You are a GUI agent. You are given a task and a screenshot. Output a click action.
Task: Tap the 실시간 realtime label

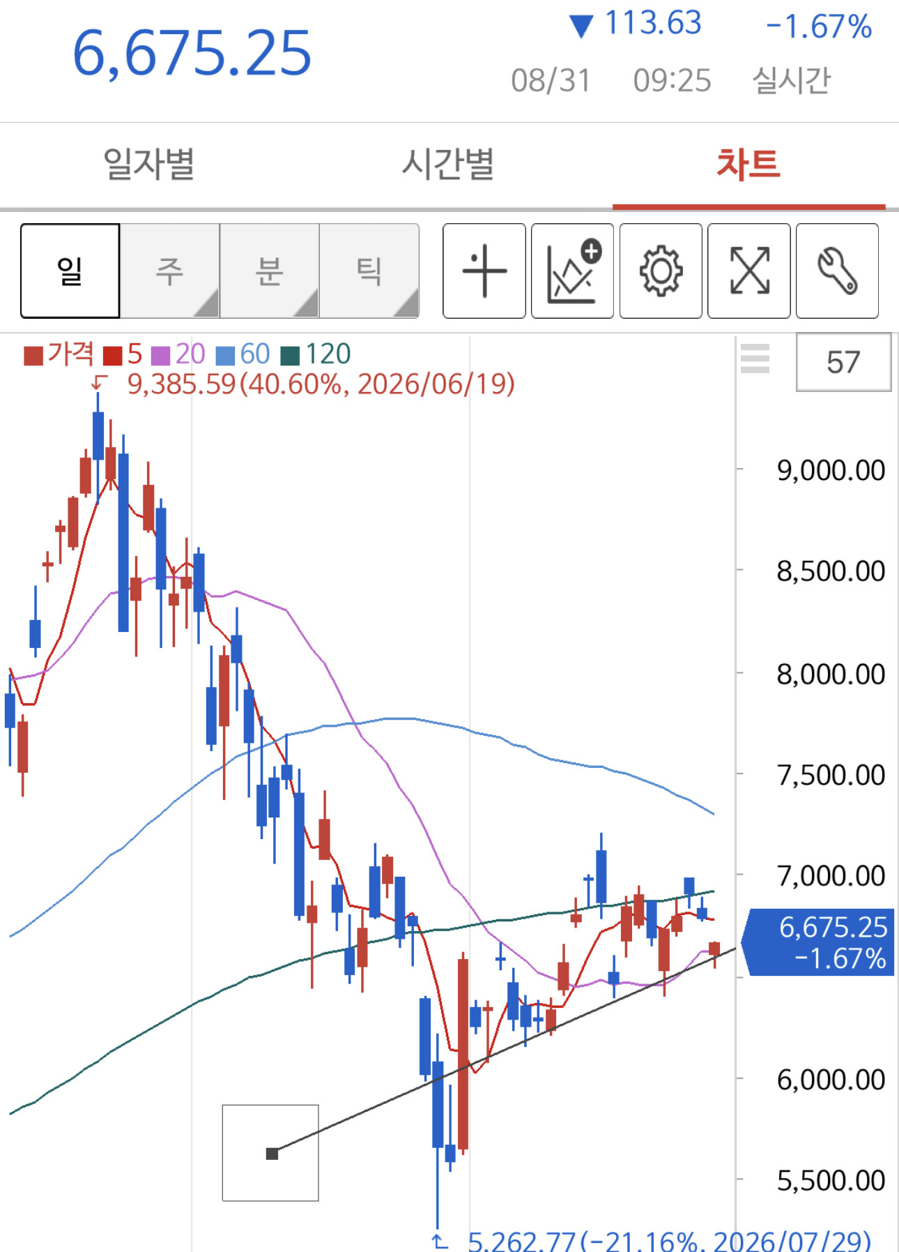pos(792,80)
